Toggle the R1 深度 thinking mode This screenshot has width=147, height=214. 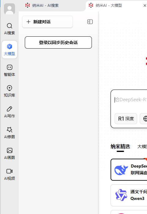coord(126,119)
